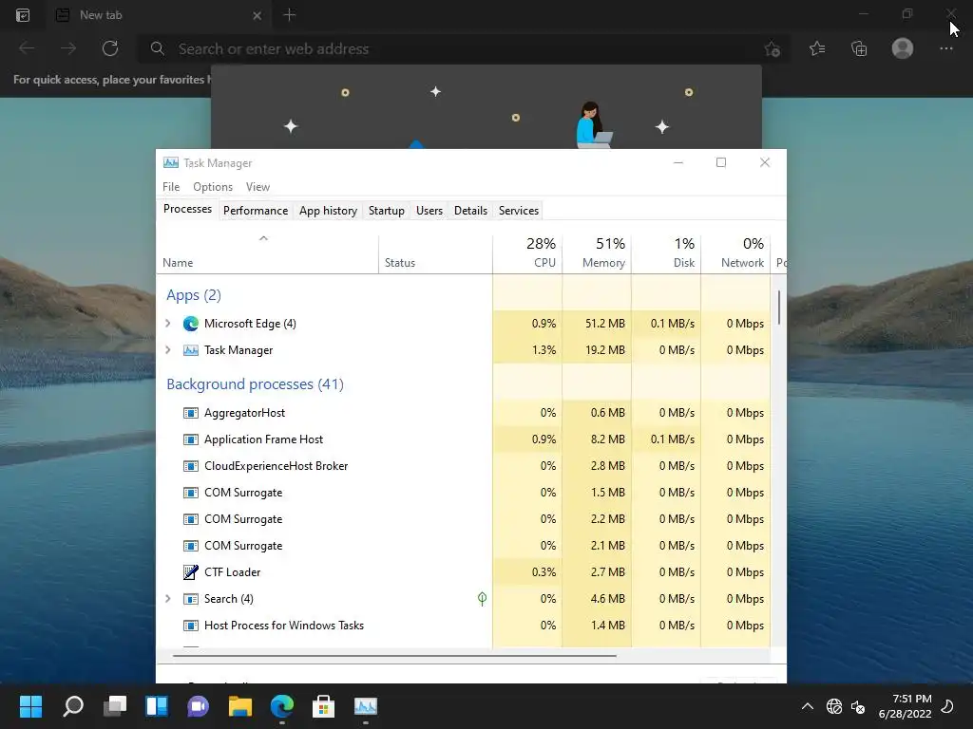973x729 pixels.
Task: Open Edge Collections icon
Action: 859,48
